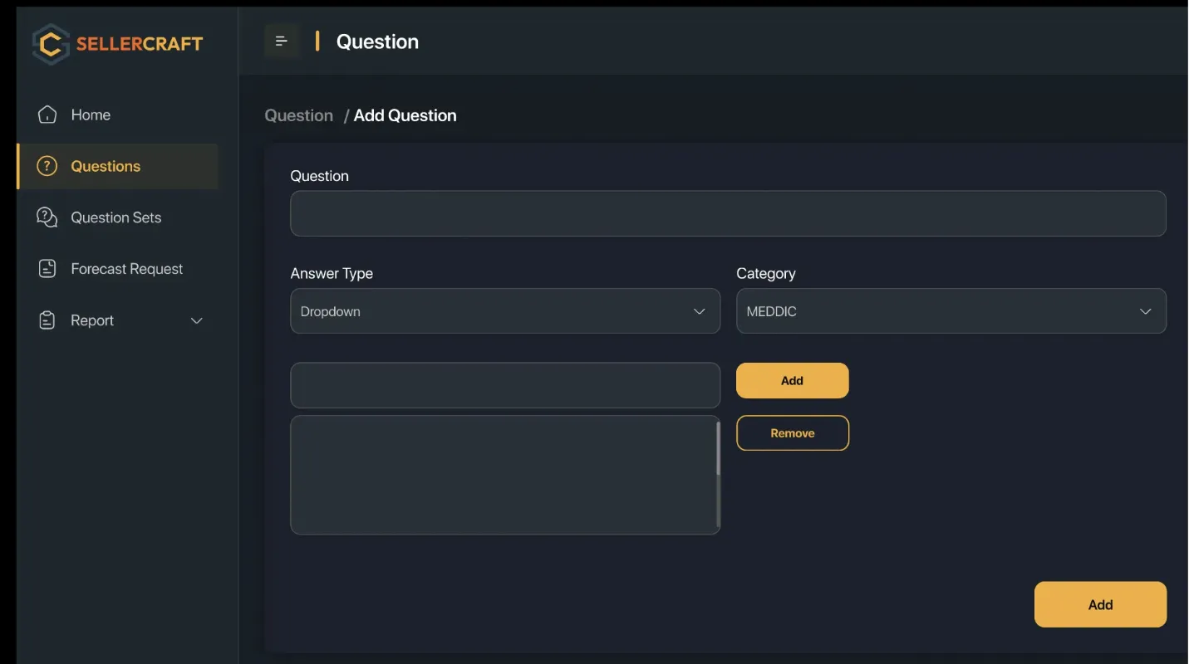Image resolution: width=1189 pixels, height=664 pixels.
Task: Click the Question breadcrumb link
Action: tap(298, 115)
